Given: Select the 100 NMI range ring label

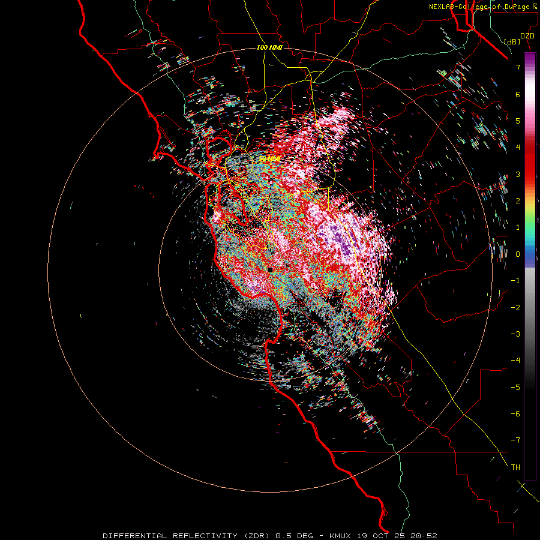Looking at the screenshot, I should point(269,47).
